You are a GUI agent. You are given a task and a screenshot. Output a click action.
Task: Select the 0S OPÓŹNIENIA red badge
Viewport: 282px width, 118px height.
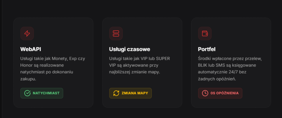pyautogui.click(x=220, y=93)
